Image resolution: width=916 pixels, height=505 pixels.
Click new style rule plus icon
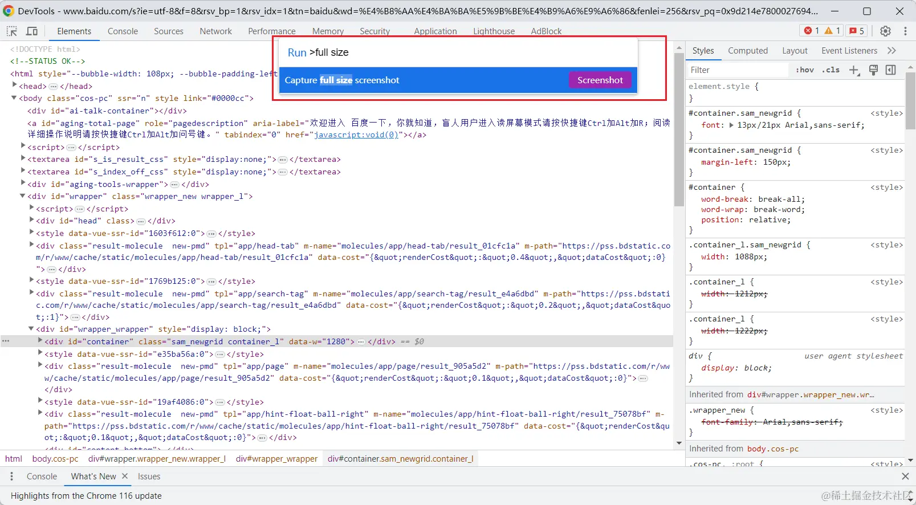854,70
